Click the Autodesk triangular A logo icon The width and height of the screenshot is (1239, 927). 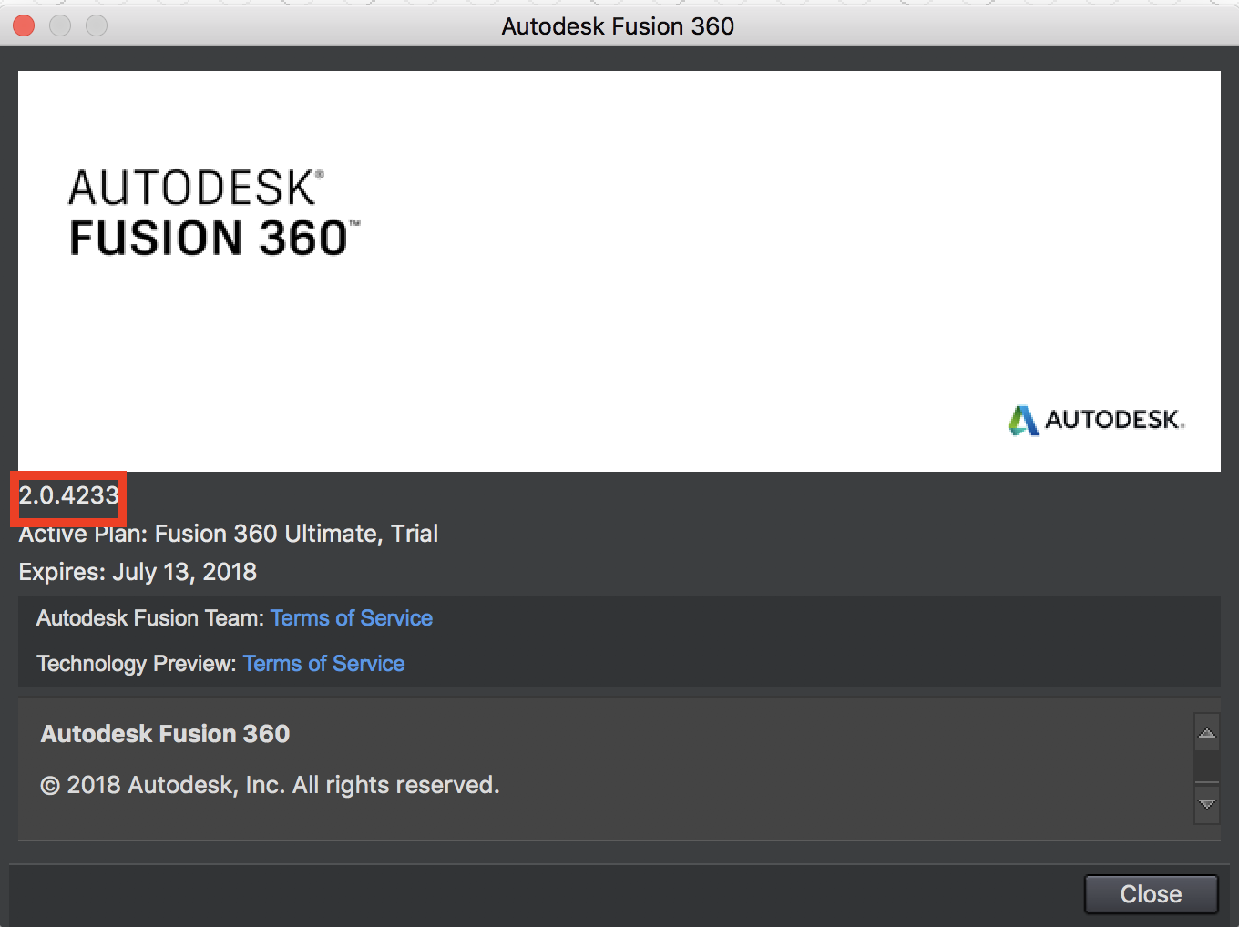tap(1023, 420)
